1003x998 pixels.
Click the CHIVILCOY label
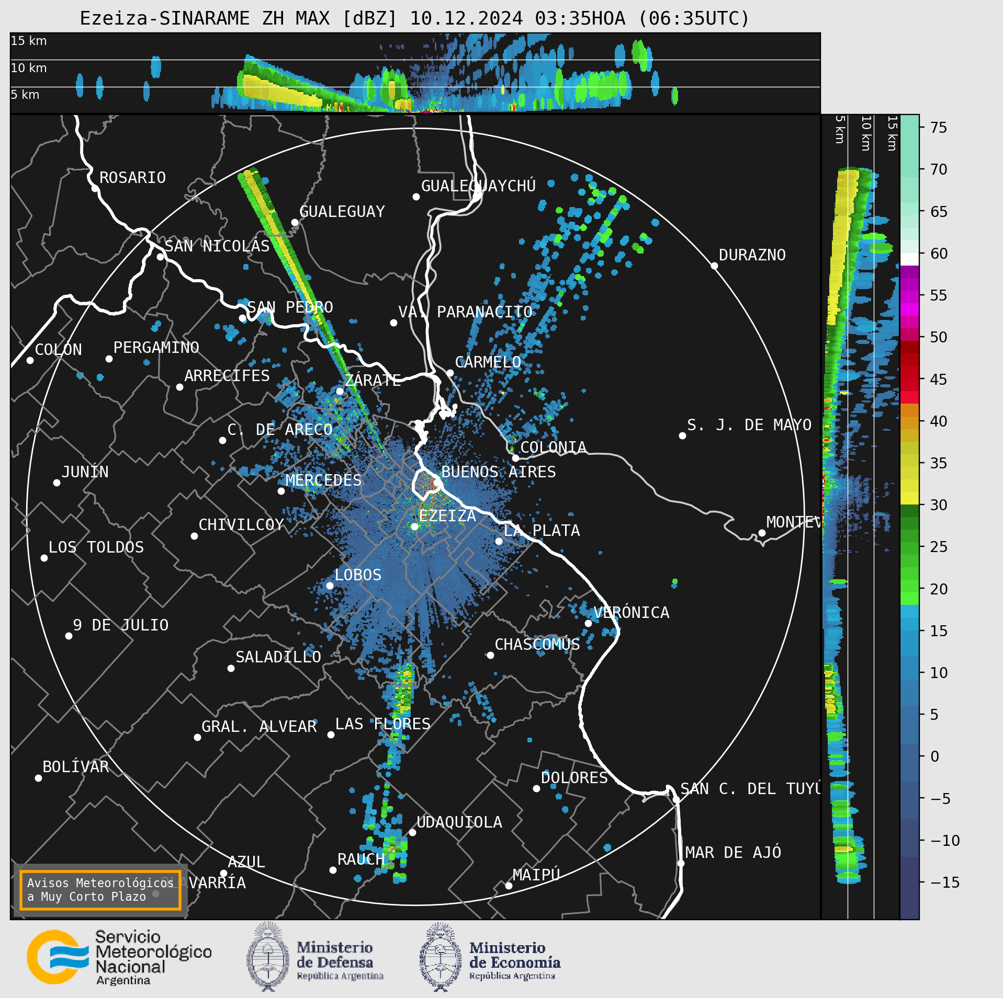point(241,525)
